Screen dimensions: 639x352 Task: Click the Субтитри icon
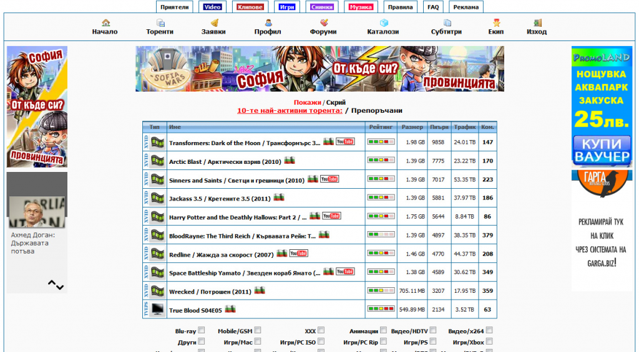click(x=446, y=22)
